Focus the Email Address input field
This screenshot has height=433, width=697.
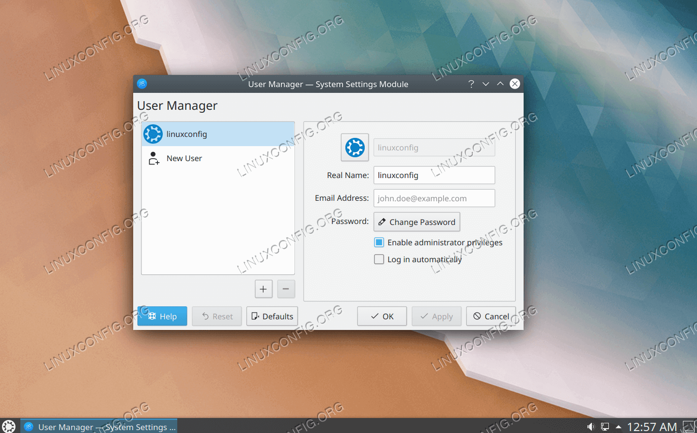coord(434,198)
